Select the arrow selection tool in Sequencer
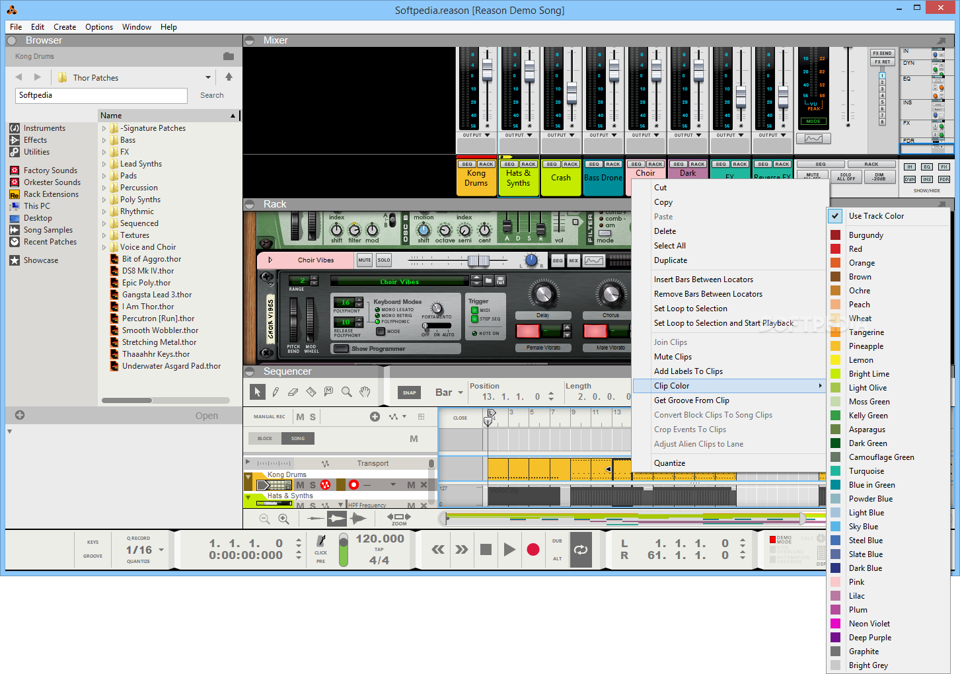Screen dimensions: 960x674 point(258,392)
